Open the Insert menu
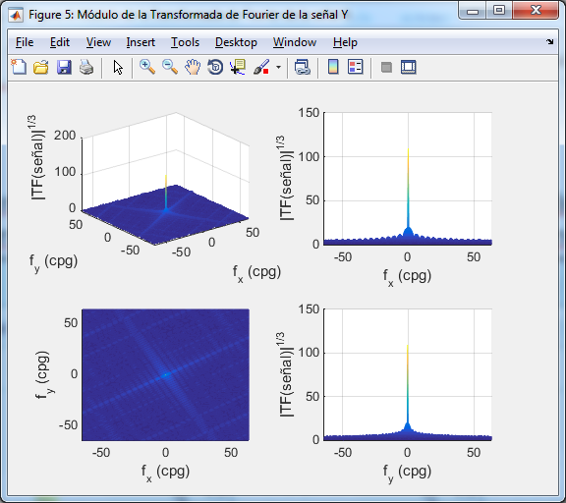 tap(141, 42)
